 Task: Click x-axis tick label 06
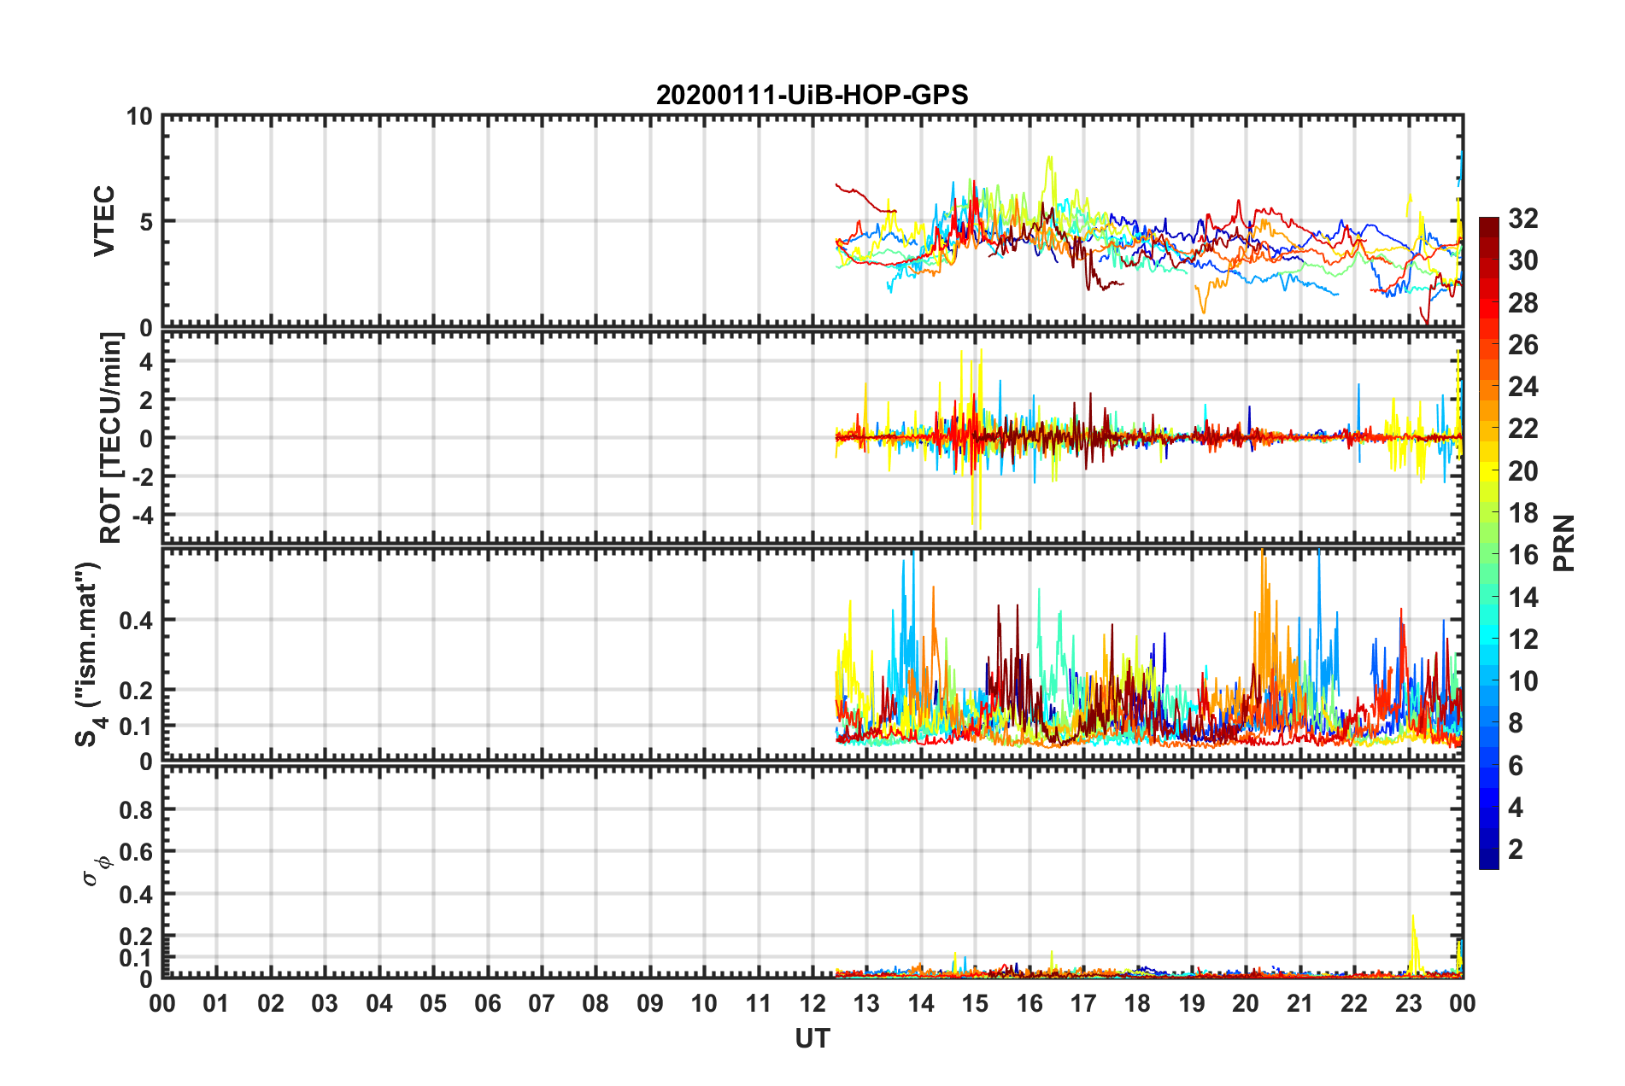[487, 1003]
